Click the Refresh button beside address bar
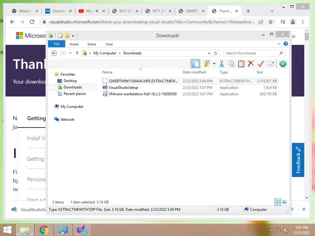 coord(216,53)
